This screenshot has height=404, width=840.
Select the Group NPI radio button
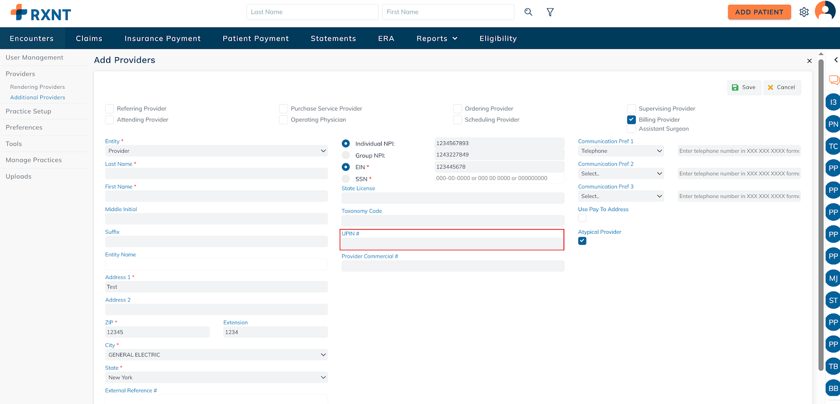346,156
